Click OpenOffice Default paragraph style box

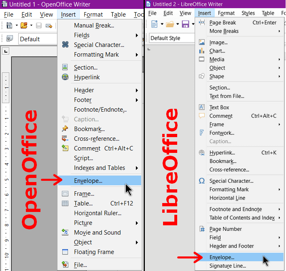(38, 39)
